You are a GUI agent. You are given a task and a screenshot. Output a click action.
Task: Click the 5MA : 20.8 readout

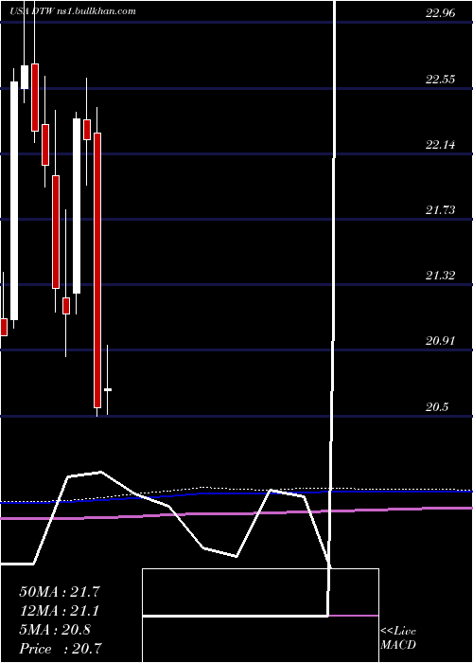pyautogui.click(x=55, y=630)
